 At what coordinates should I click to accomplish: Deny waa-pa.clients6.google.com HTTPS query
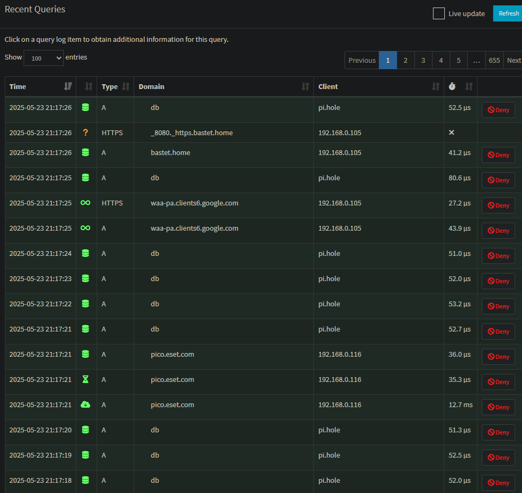click(x=498, y=205)
